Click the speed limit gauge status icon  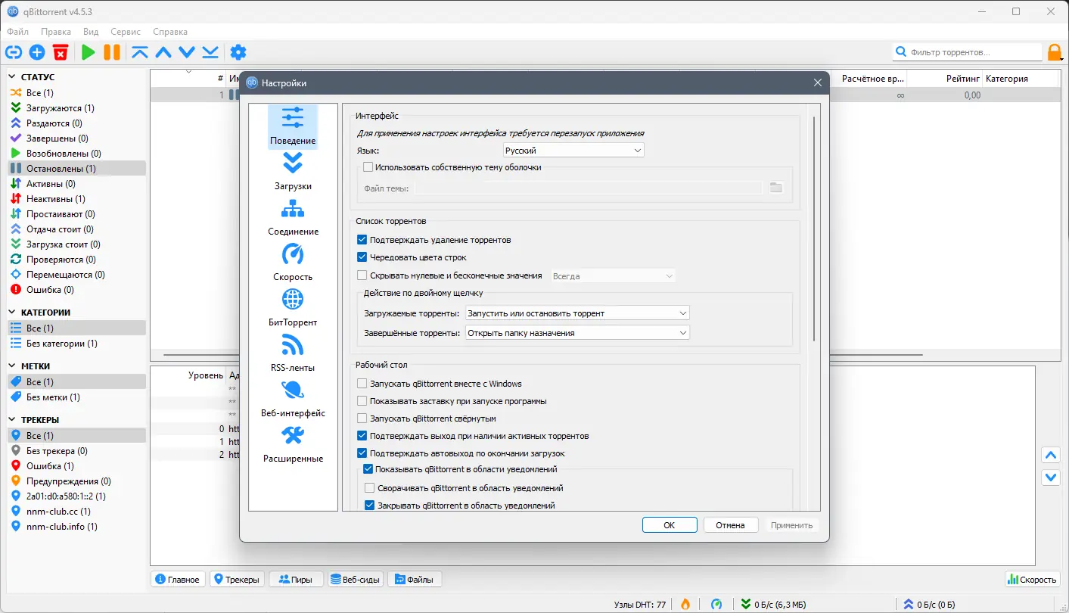(x=716, y=604)
